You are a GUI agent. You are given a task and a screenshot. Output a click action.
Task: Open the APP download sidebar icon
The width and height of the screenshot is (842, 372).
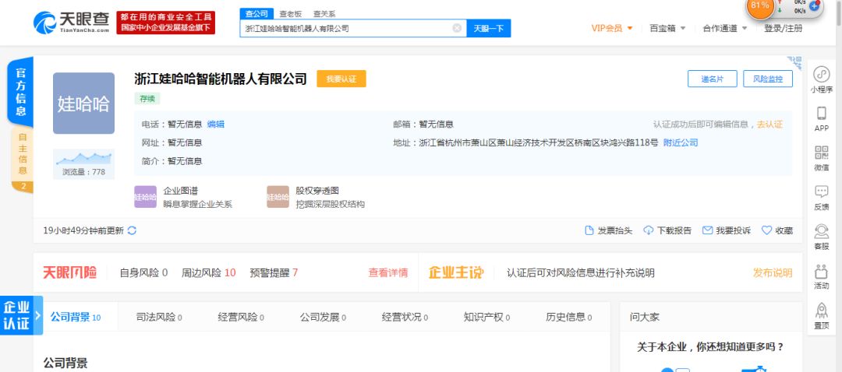pyautogui.click(x=821, y=118)
